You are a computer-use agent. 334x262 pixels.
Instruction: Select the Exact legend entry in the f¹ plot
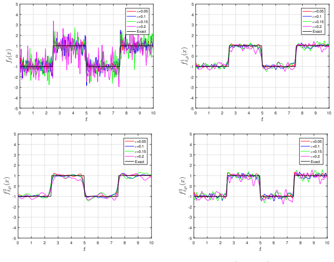point(312,32)
